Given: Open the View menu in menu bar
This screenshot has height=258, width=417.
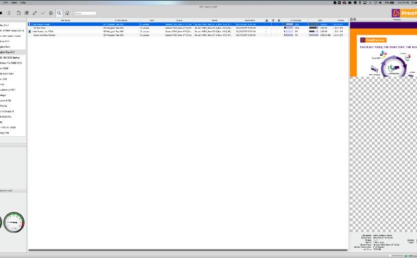Looking at the screenshot, I should (14, 3).
